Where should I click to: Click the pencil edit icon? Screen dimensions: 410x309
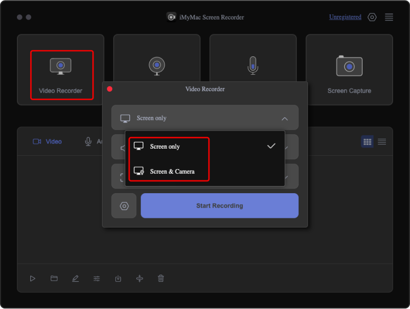[75, 278]
